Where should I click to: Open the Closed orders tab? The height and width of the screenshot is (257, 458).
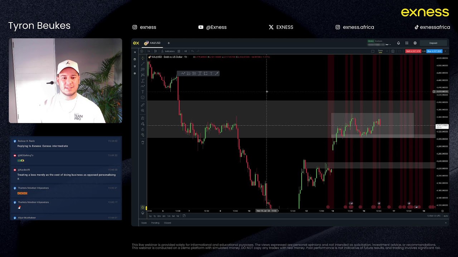167,223
